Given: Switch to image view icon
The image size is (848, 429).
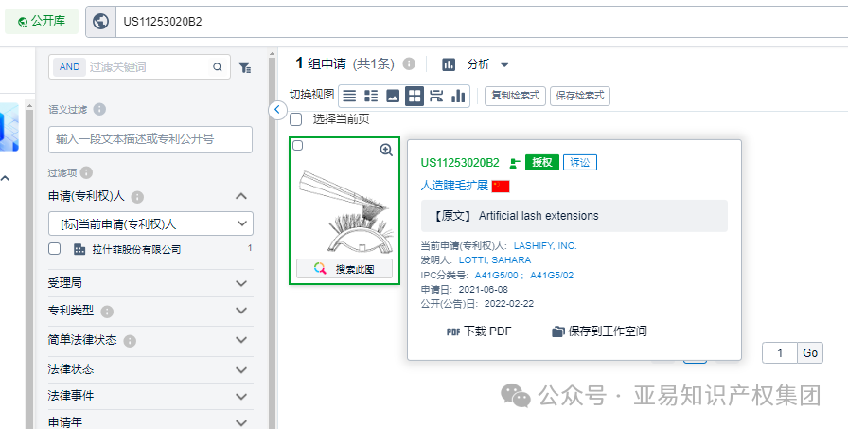Looking at the screenshot, I should click(393, 96).
